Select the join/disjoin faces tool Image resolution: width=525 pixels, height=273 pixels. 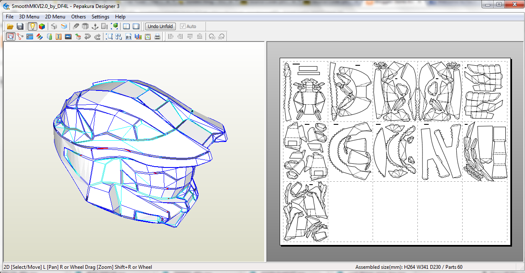(x=20, y=36)
